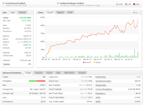The height and width of the screenshot is (105, 143).
Task: Select Worst Trade($) value -74.76
Action: [x=90, y=89]
